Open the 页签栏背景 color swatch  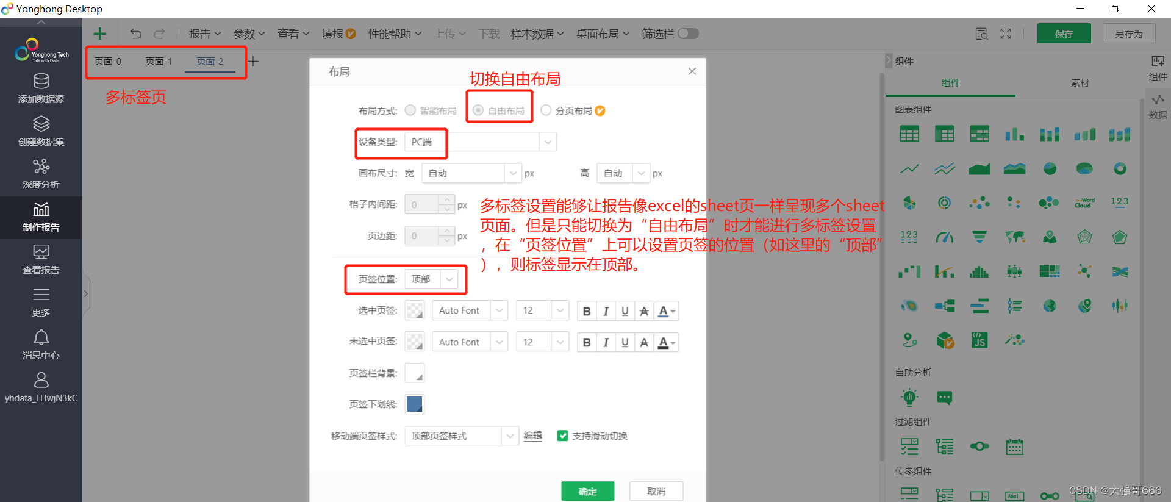[415, 373]
